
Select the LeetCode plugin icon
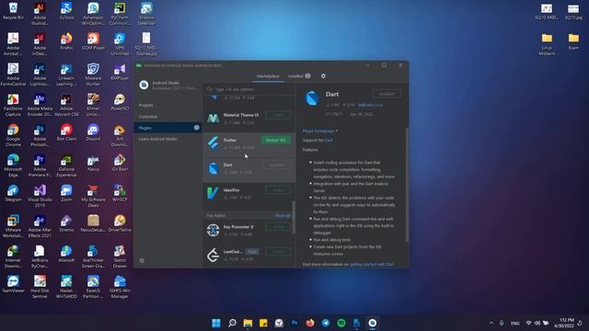213,255
